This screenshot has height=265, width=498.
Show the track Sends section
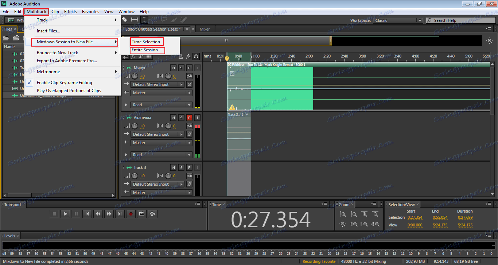coord(141,56)
